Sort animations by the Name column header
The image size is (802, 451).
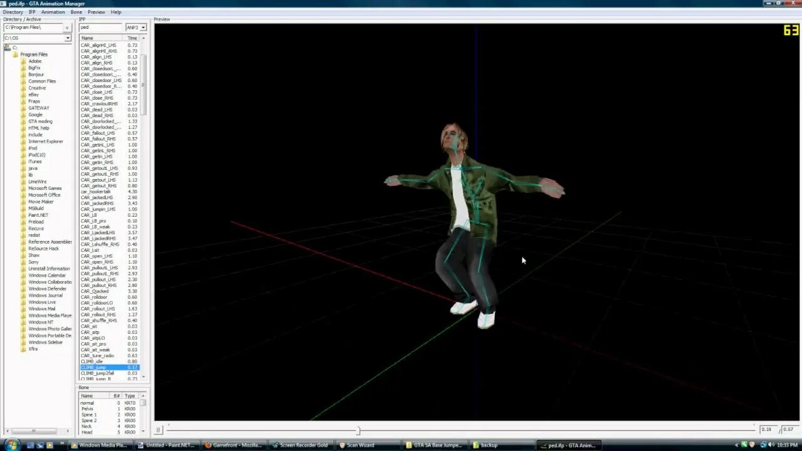click(x=102, y=38)
